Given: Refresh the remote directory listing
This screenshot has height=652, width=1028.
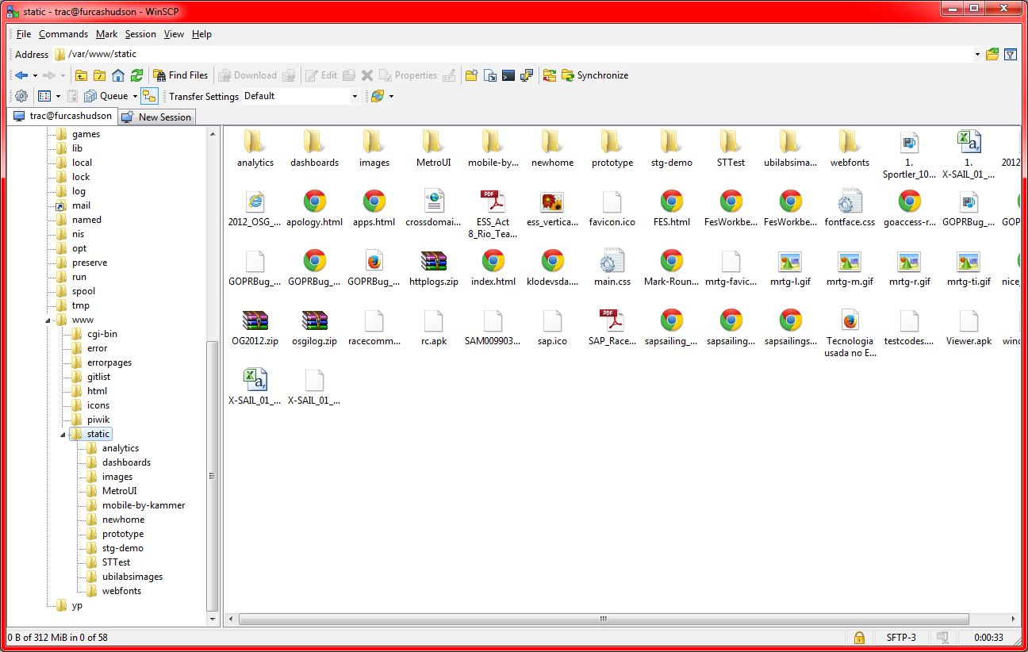Looking at the screenshot, I should [x=136, y=75].
